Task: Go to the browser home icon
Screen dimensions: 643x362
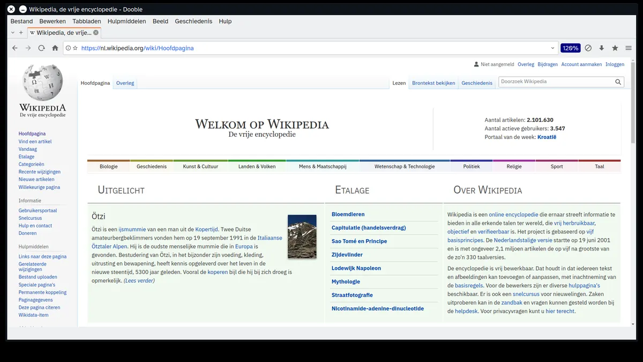Action: pos(55,48)
